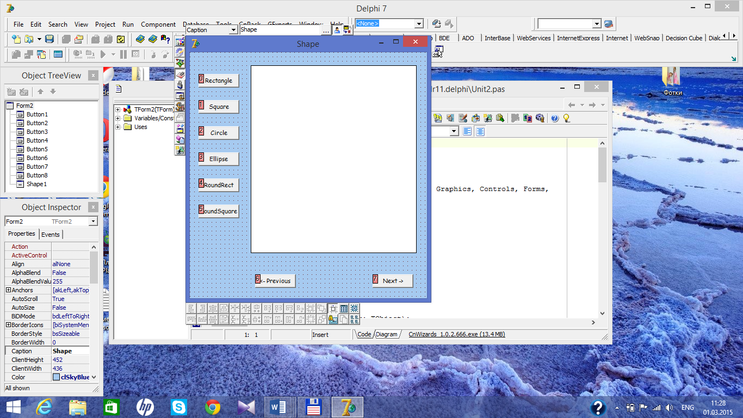Click the Pause program icon
Image resolution: width=743 pixels, height=418 pixels.
point(123,54)
